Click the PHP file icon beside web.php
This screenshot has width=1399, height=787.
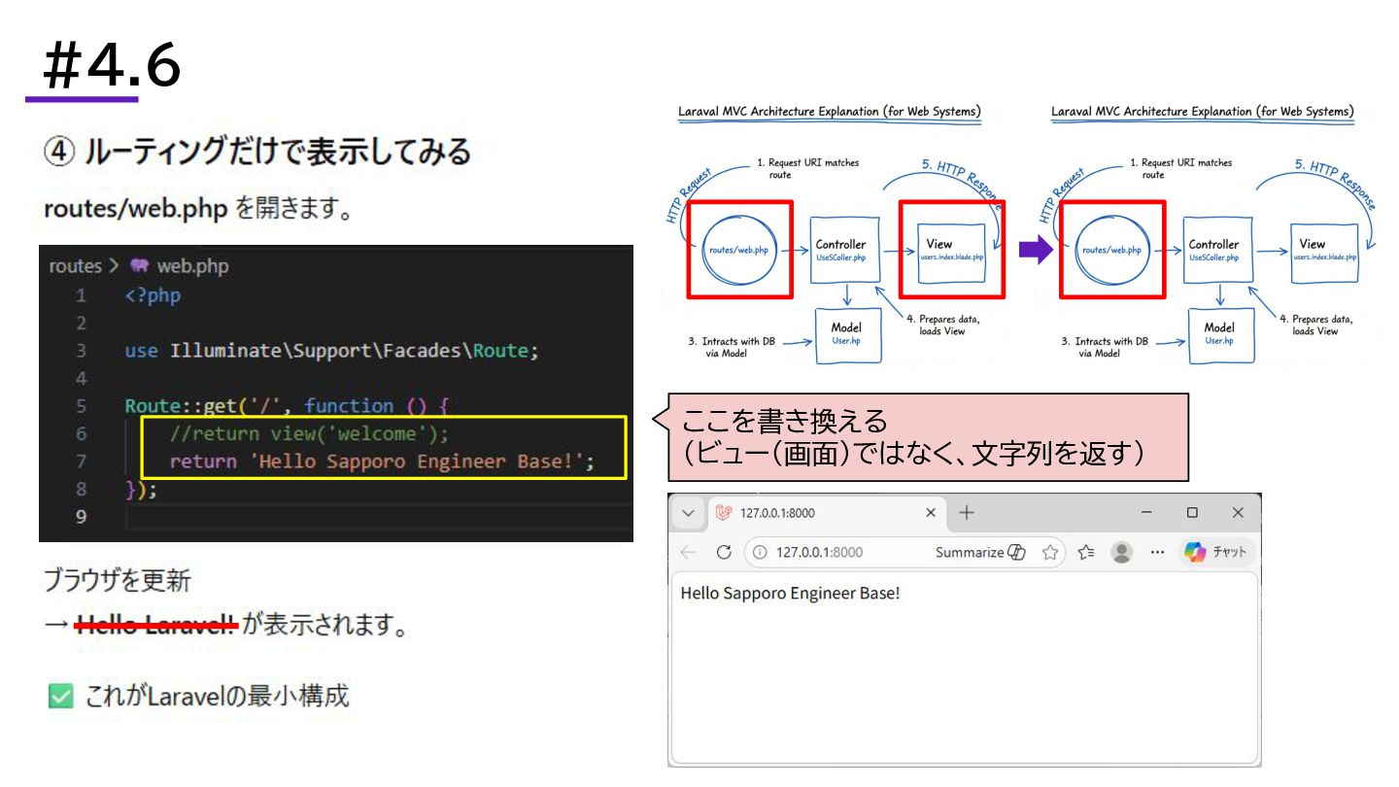click(x=140, y=266)
